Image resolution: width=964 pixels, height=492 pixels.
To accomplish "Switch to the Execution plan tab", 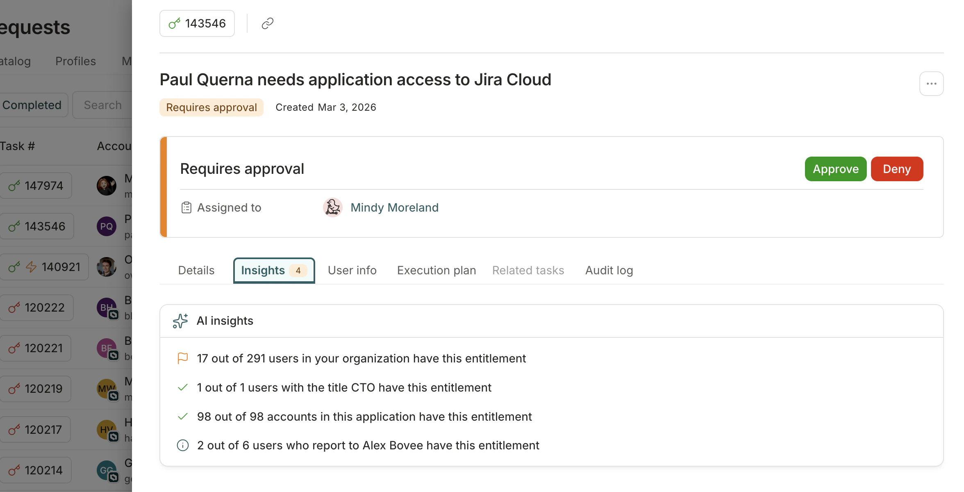I will point(436,271).
